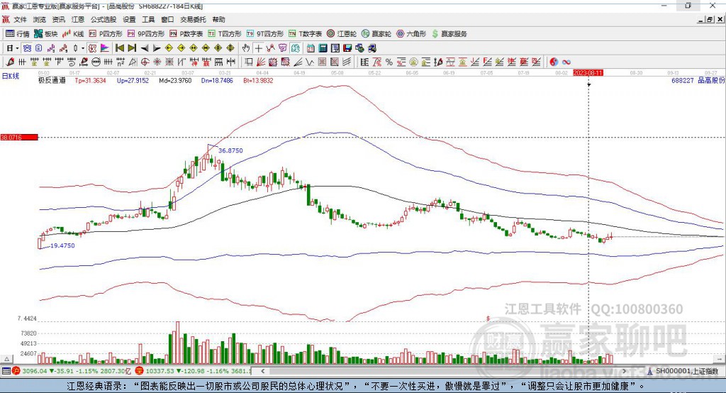Select the rectangle drawing tool icon
726x393 pixels.
coord(248,62)
